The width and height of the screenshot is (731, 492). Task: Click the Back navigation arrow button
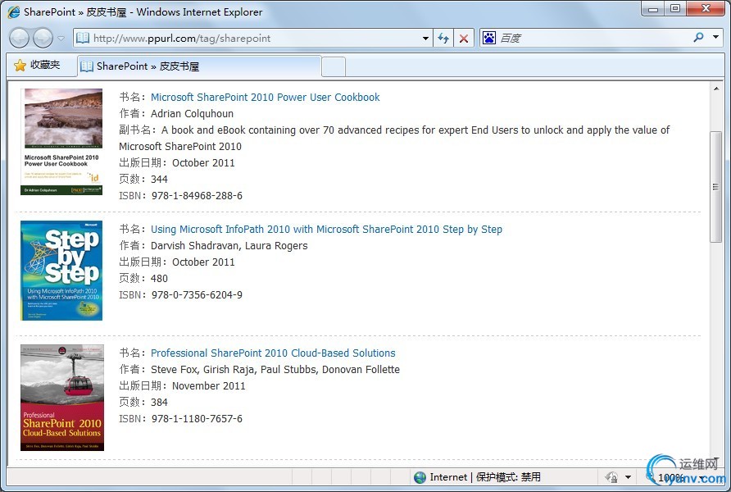(x=19, y=39)
